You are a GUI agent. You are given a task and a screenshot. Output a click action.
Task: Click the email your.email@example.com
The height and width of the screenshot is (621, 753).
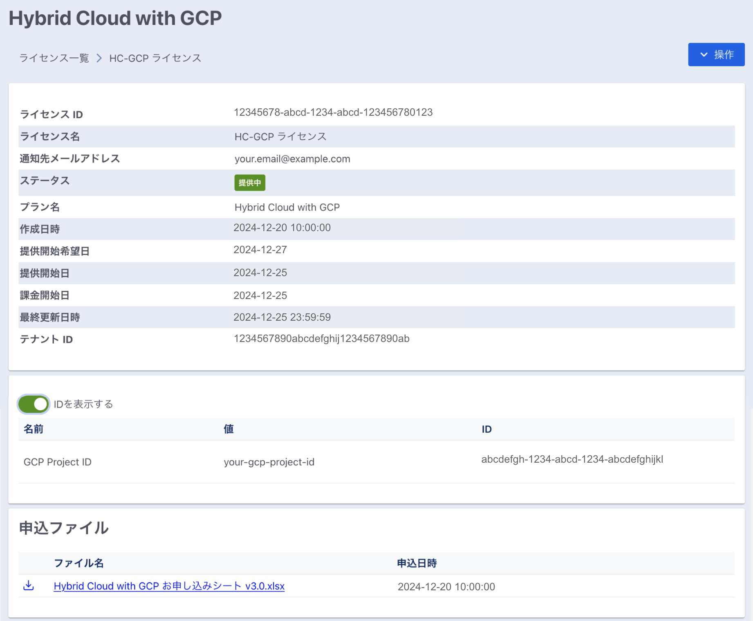click(x=292, y=159)
